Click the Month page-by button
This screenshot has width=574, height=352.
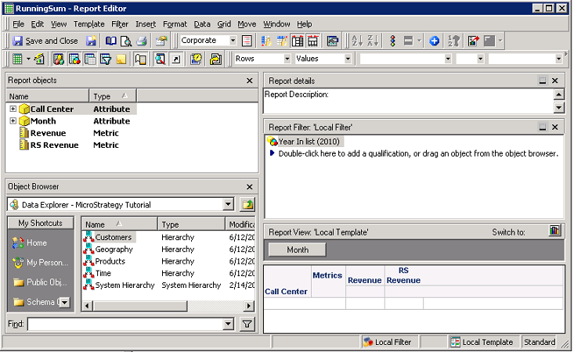tap(298, 250)
